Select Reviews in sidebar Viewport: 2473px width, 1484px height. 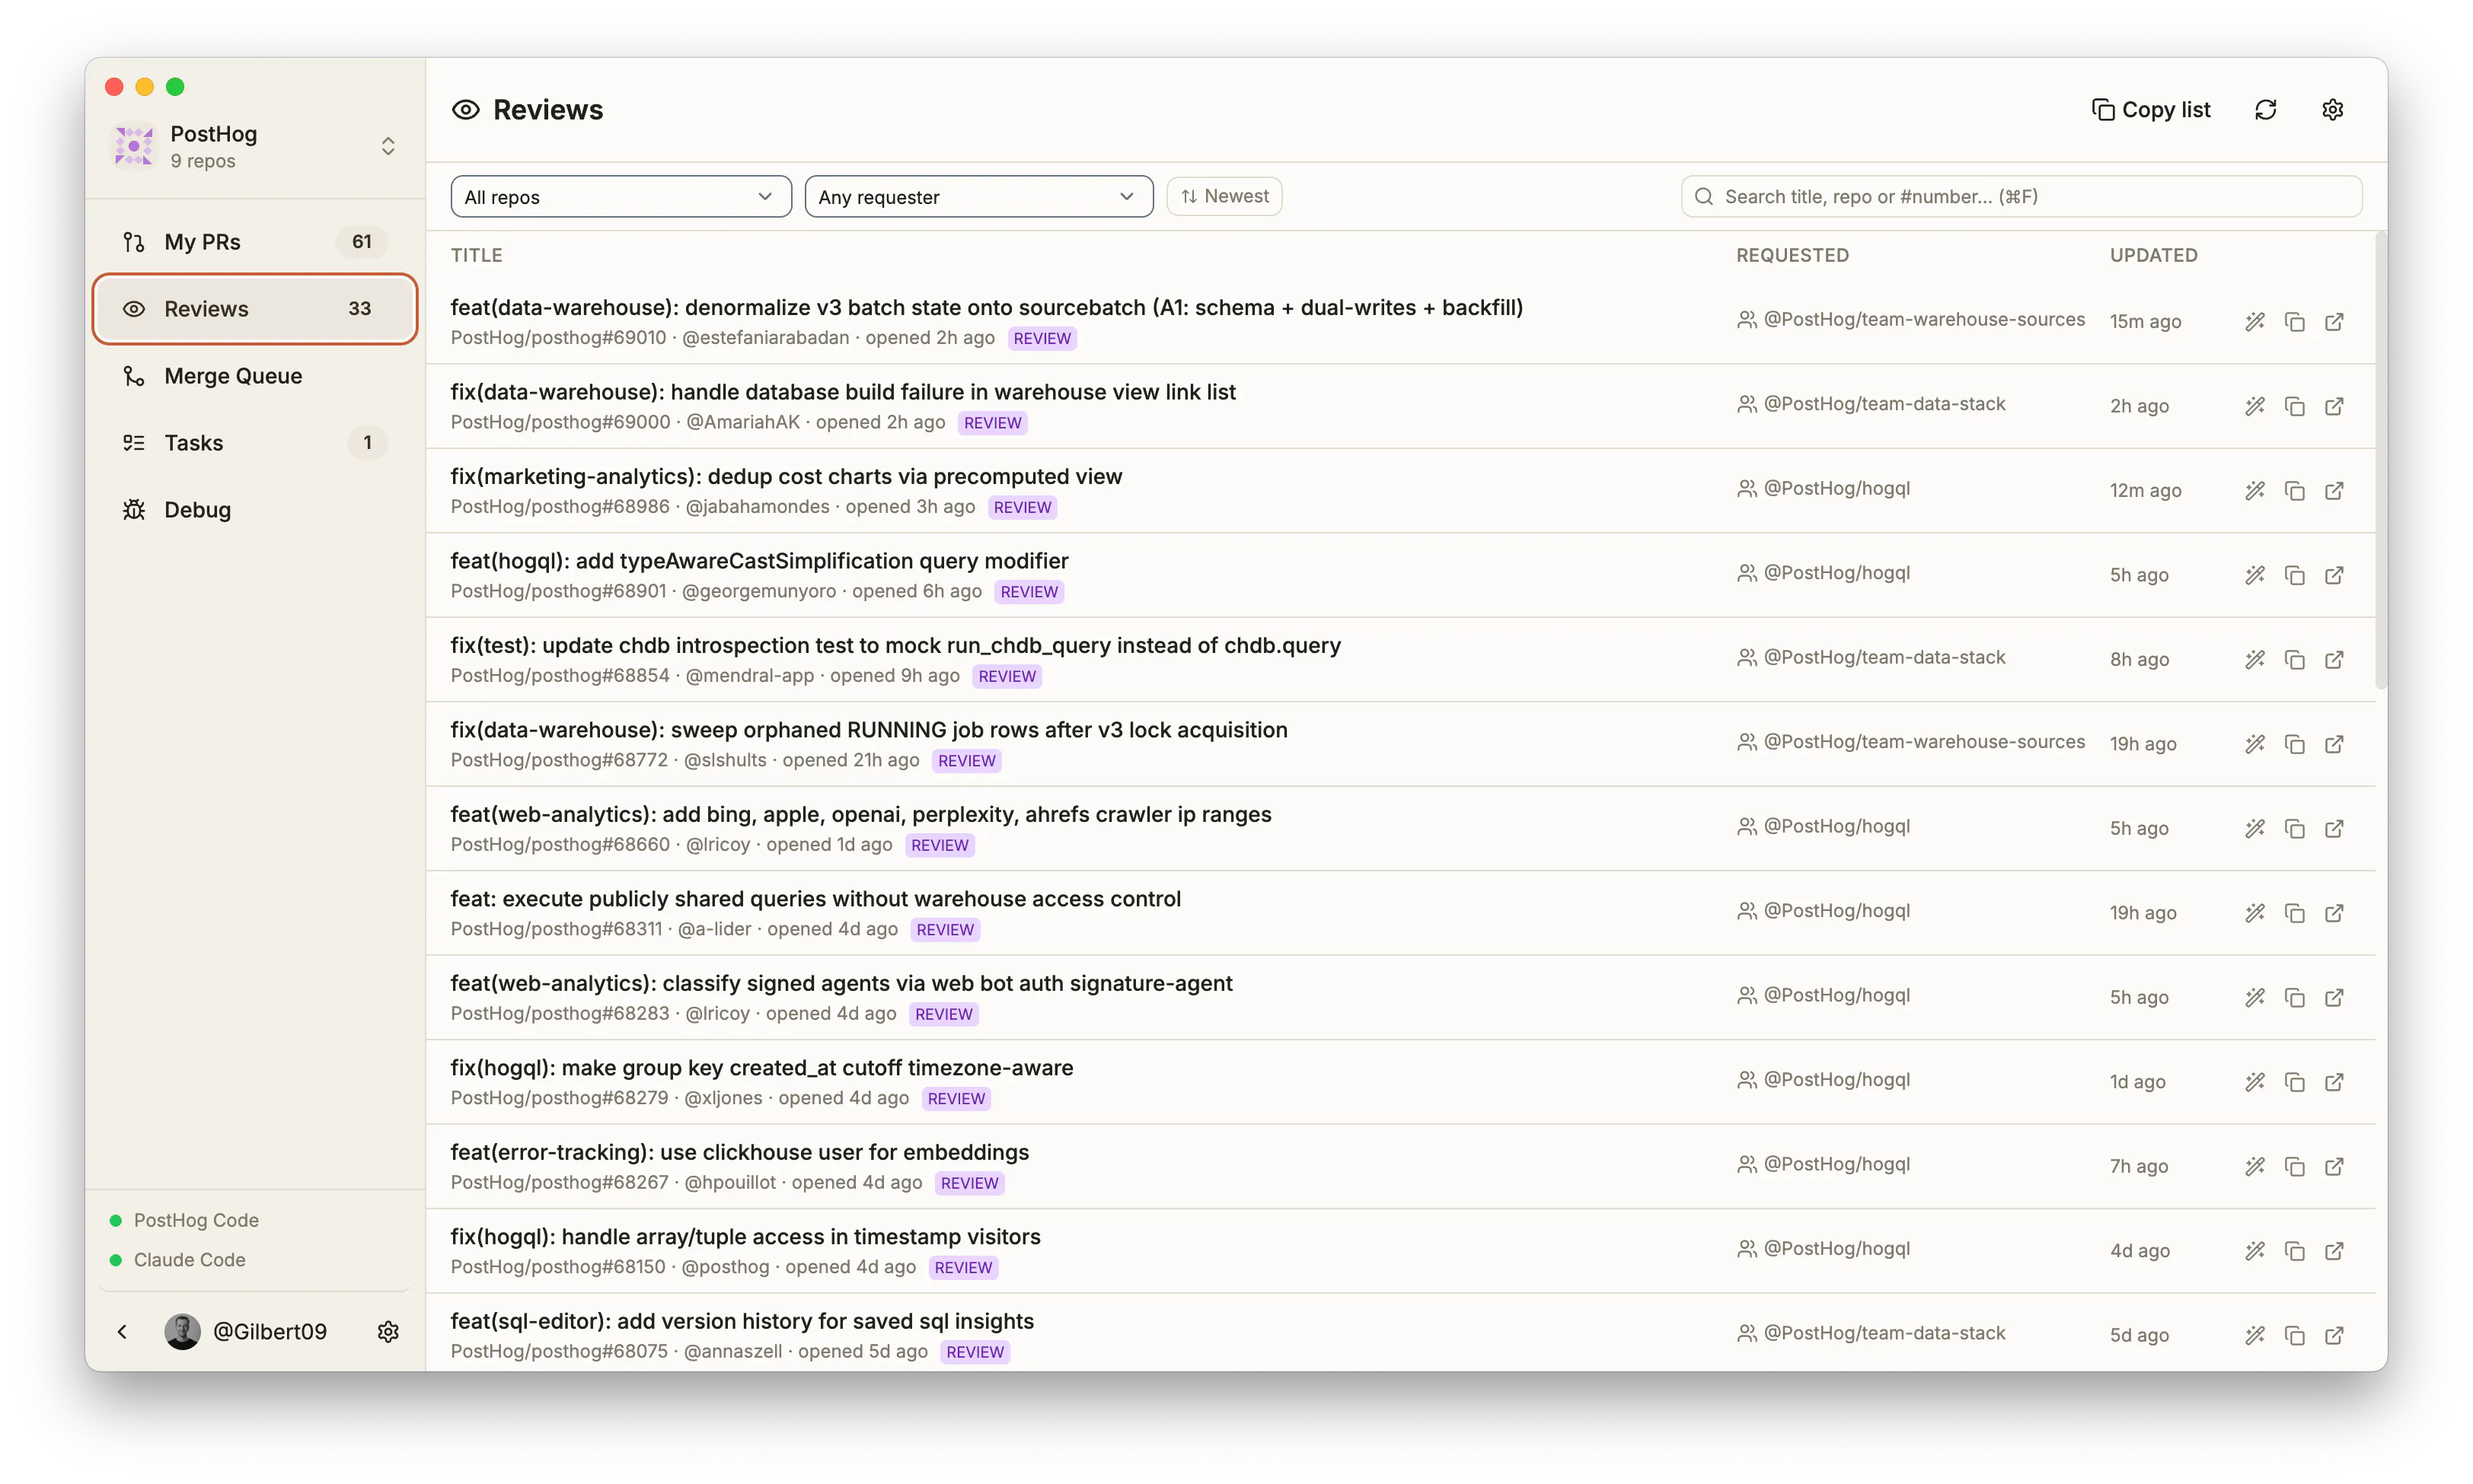pyautogui.click(x=254, y=309)
